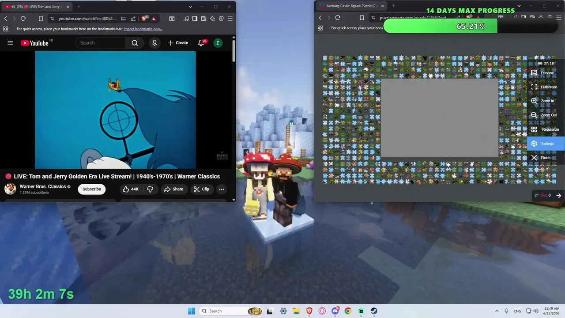The width and height of the screenshot is (565, 318).
Task: Open the Windows Start menu
Action: click(x=191, y=311)
